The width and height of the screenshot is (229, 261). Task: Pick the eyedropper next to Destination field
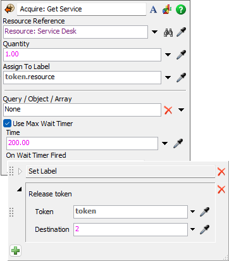tap(205, 229)
